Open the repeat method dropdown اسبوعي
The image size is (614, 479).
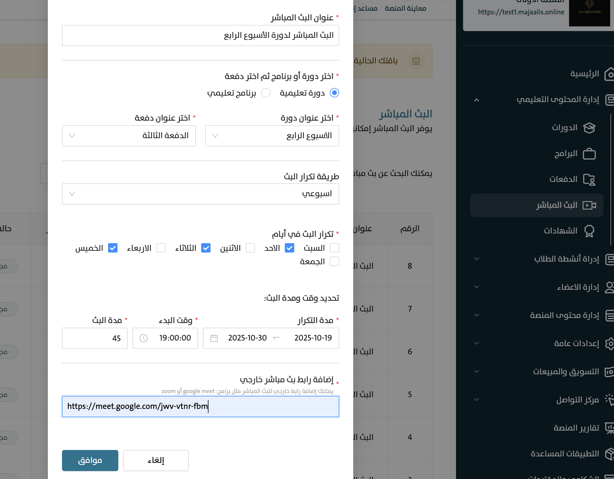tap(200, 194)
